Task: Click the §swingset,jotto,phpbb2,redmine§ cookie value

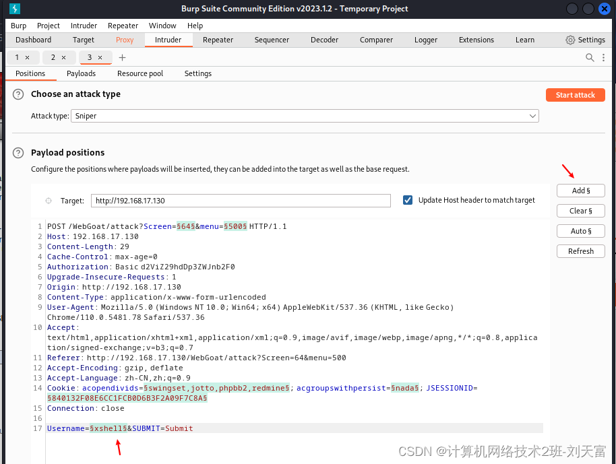Action: pyautogui.click(x=216, y=388)
